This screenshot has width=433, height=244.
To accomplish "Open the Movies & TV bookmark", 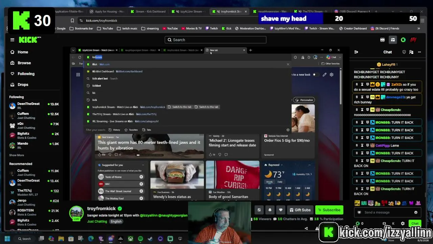I will coord(191,28).
